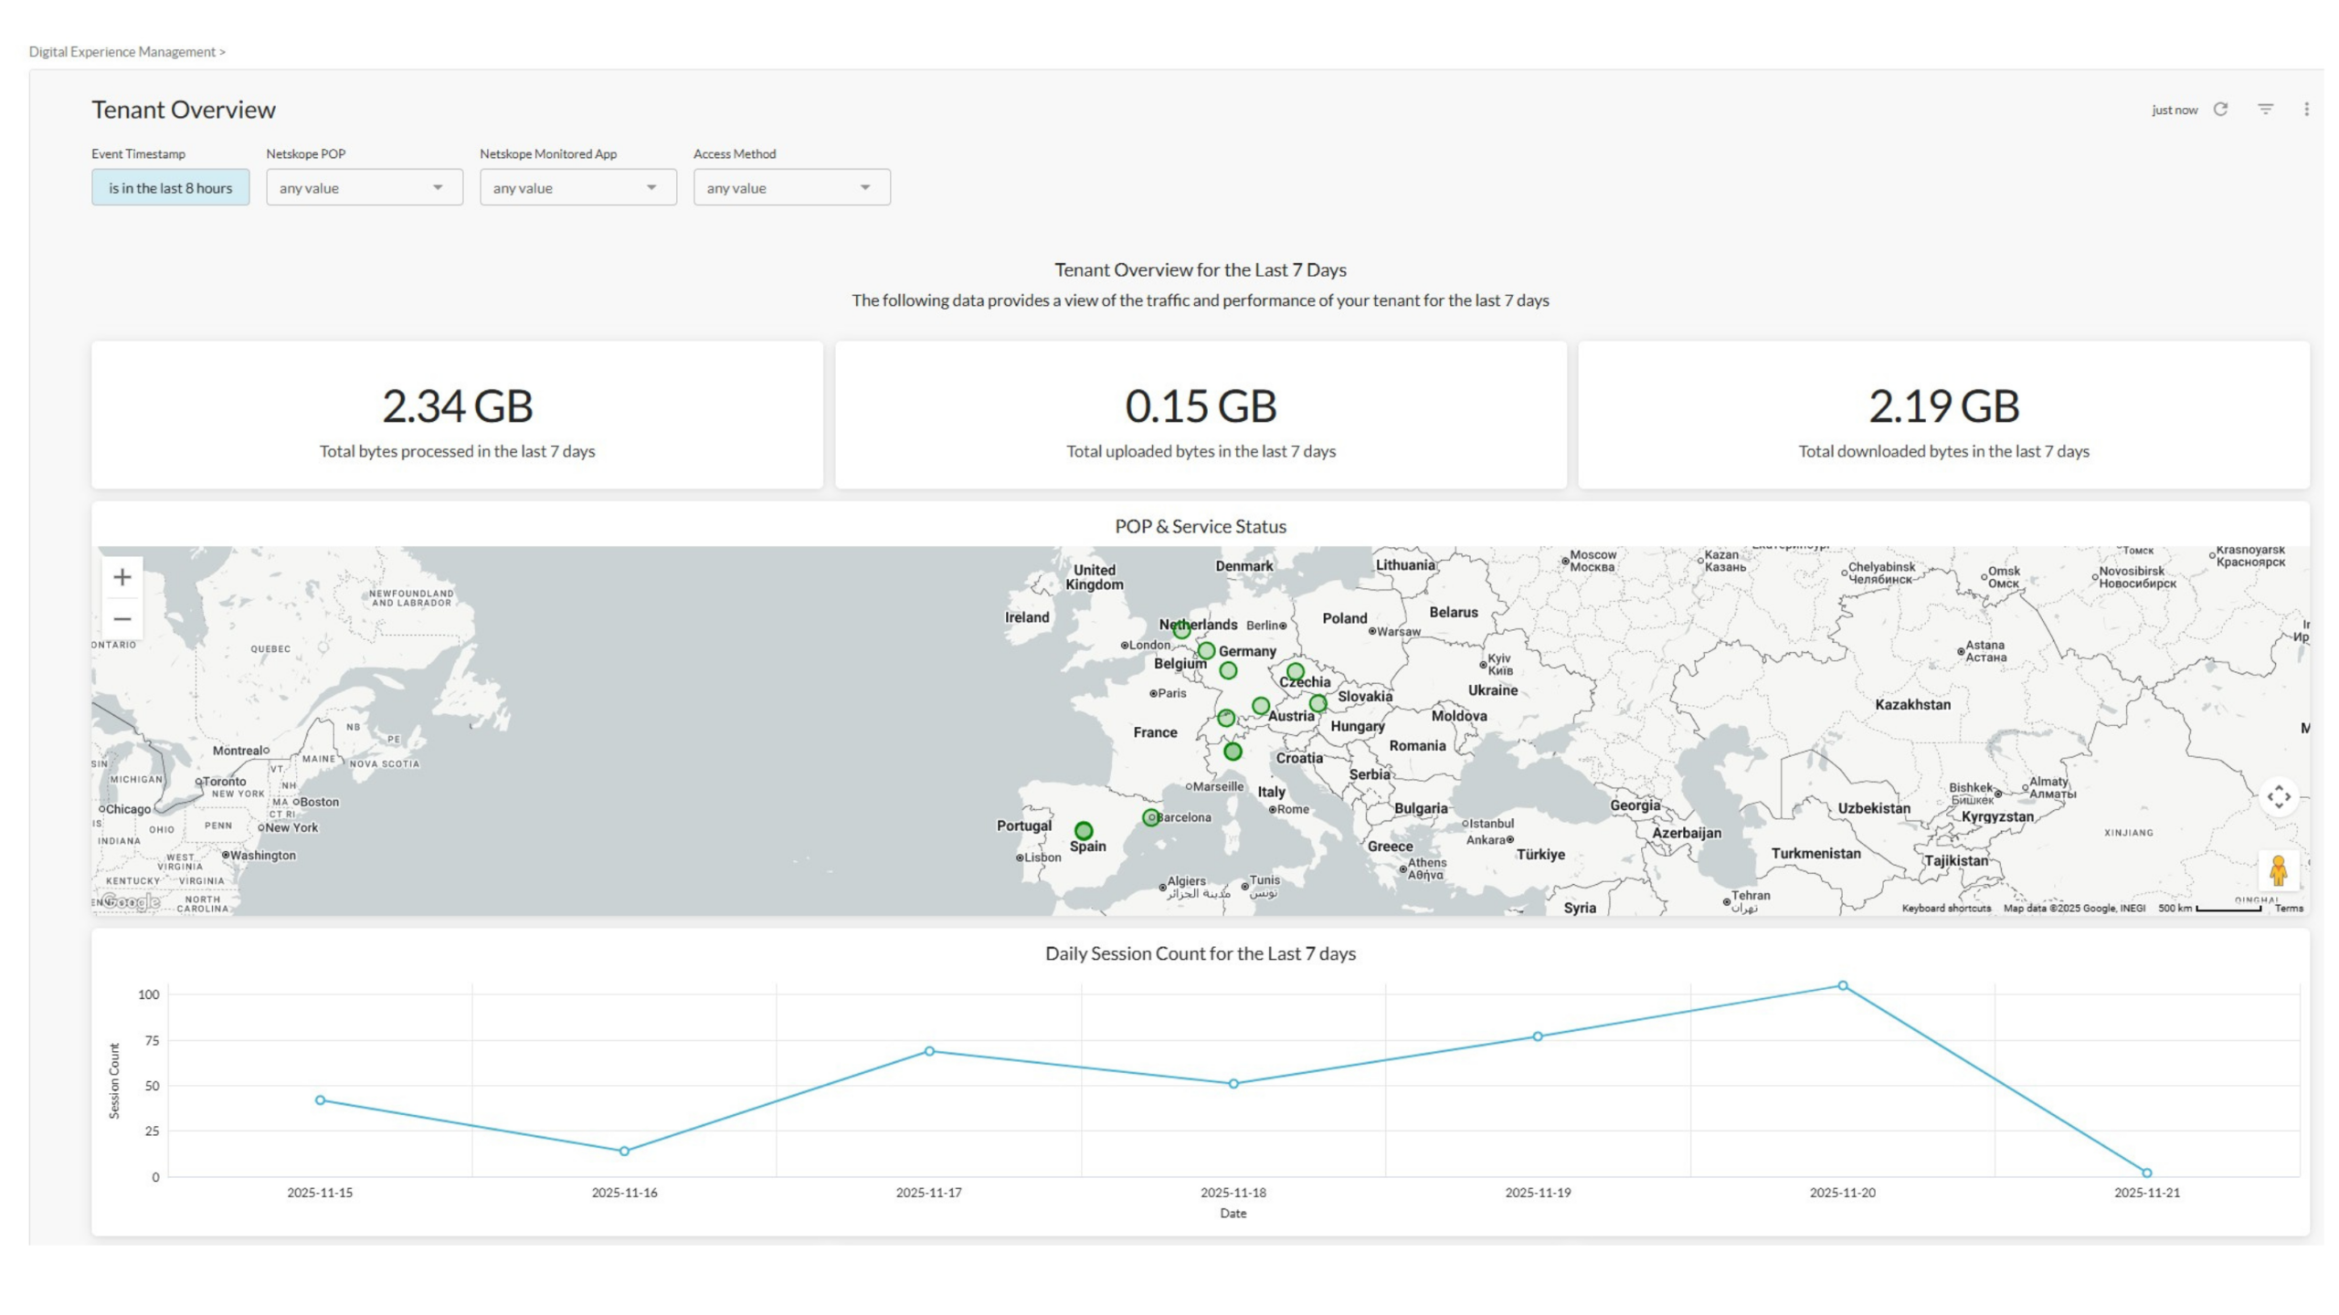Image resolution: width=2339 pixels, height=1315 pixels.
Task: Open map Keyboard shortcuts link
Action: pyautogui.click(x=1946, y=908)
